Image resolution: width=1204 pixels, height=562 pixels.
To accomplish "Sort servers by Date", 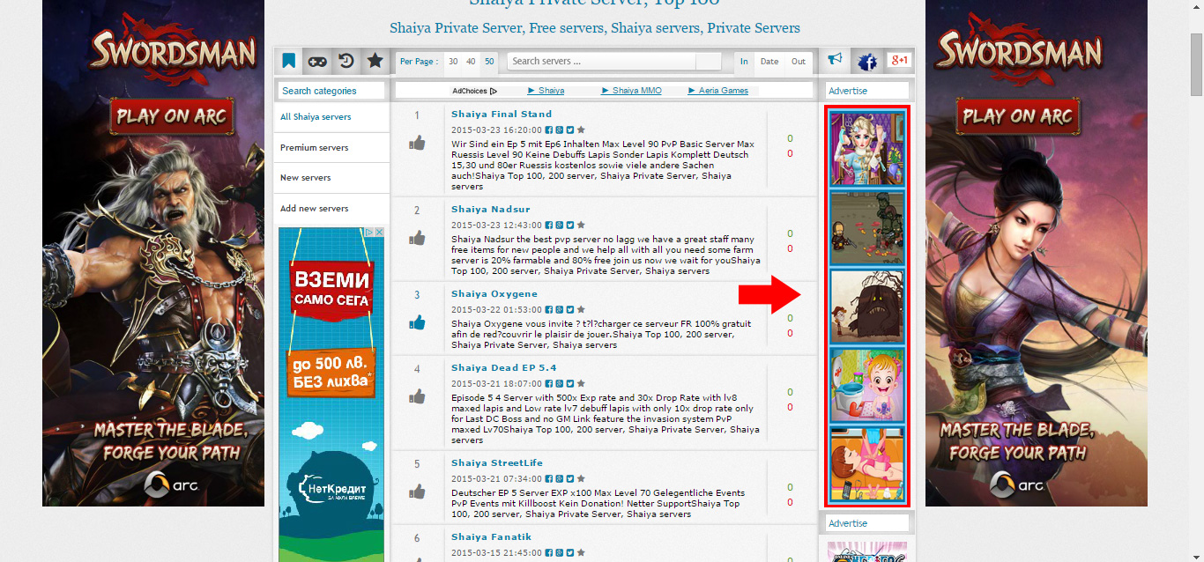I will coord(769,62).
